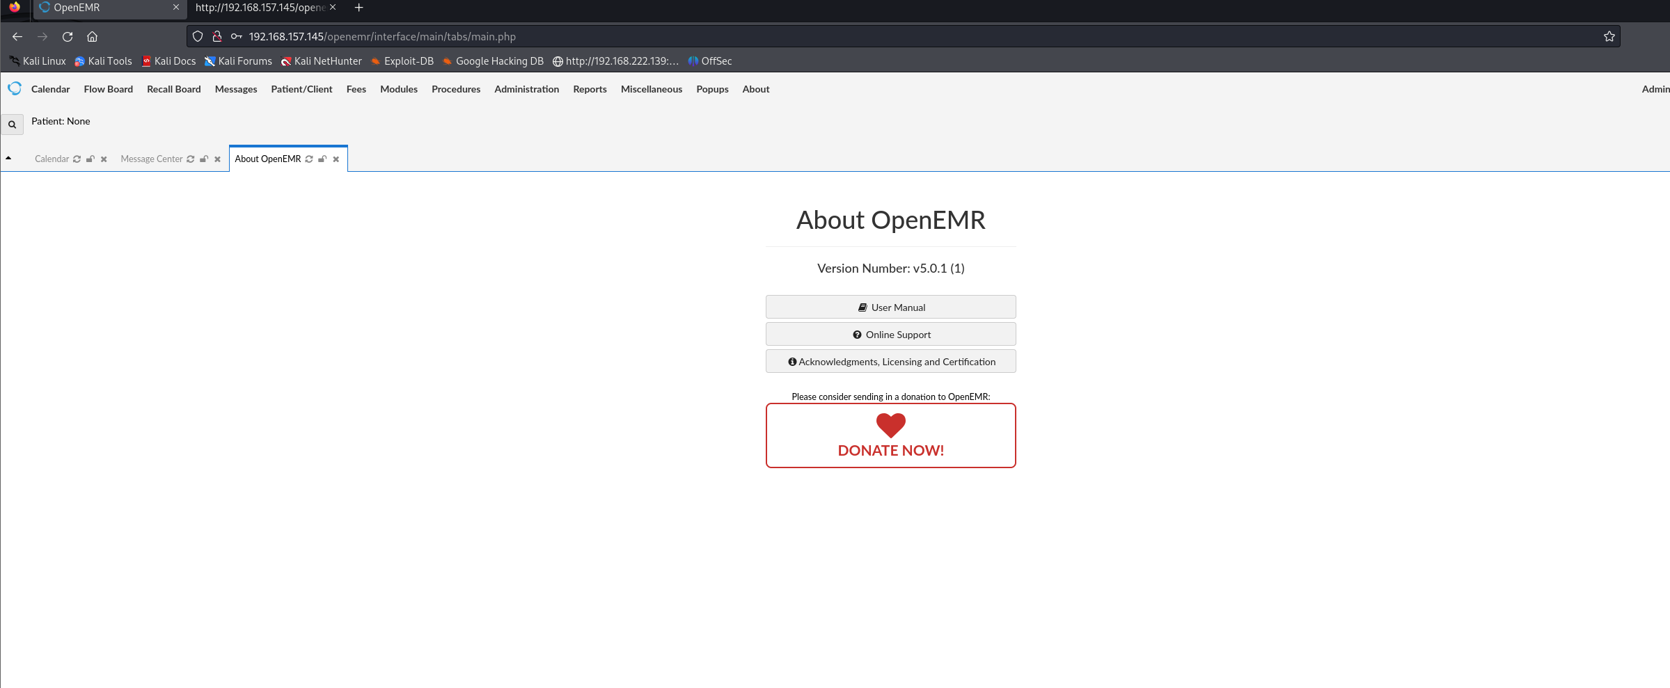This screenshot has width=1670, height=688.
Task: Close the Message Center tab
Action: (x=217, y=159)
